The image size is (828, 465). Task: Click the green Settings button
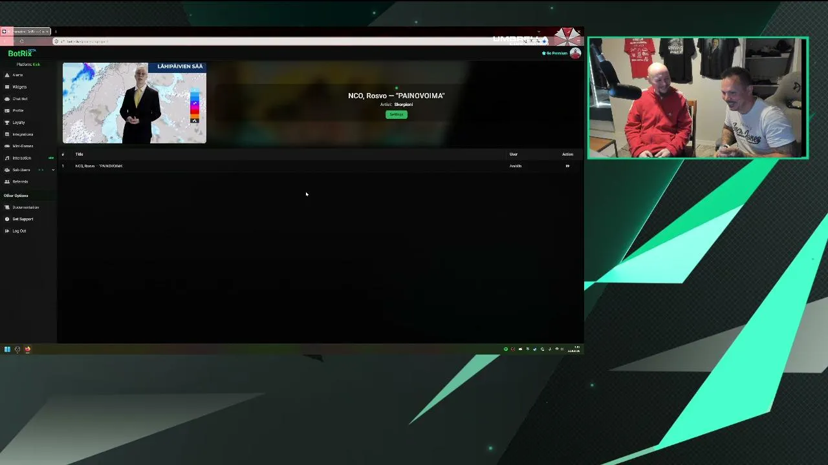[397, 114]
